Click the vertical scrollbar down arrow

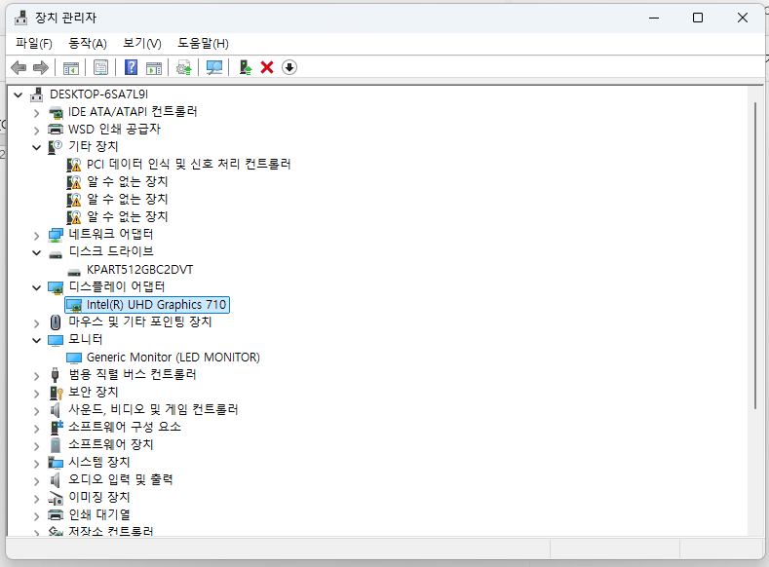pyautogui.click(x=755, y=527)
